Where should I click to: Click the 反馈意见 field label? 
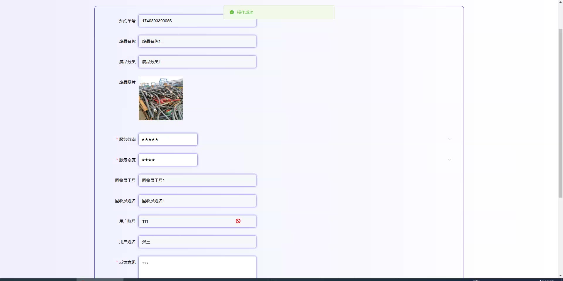[x=127, y=262]
